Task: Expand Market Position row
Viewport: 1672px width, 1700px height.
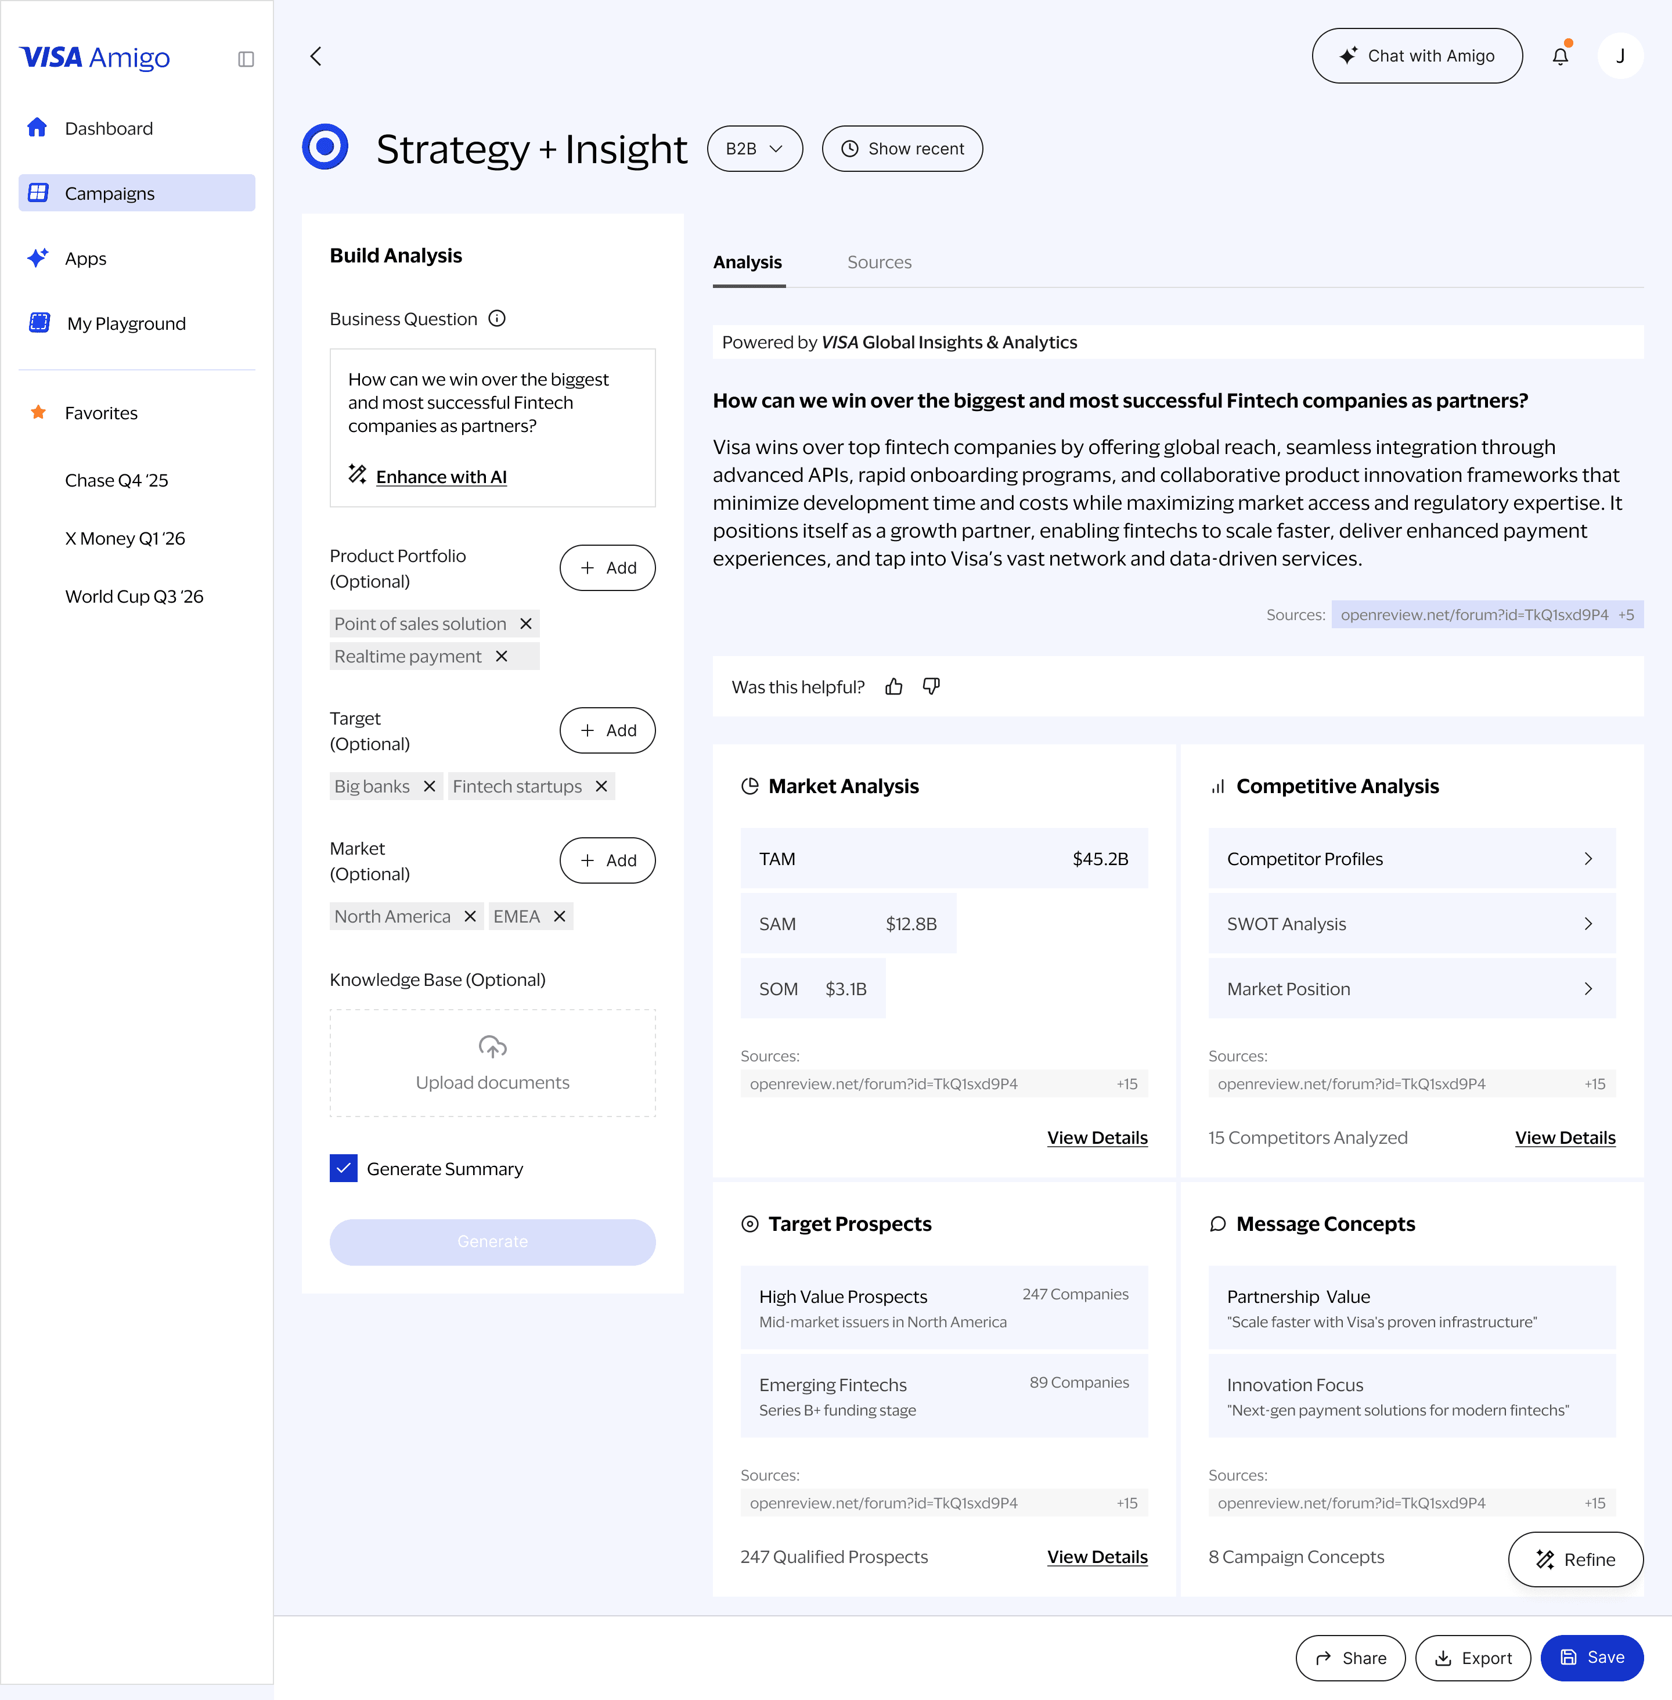Action: click(1411, 988)
